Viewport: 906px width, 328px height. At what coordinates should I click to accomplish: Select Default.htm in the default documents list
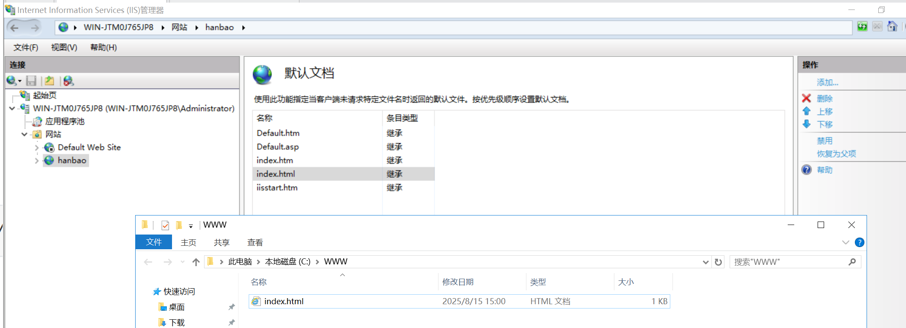click(278, 133)
